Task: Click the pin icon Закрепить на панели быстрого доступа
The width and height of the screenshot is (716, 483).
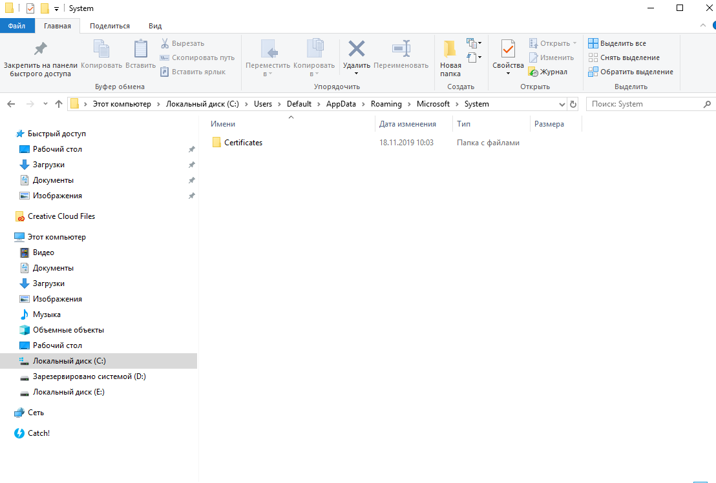Action: coord(40,50)
